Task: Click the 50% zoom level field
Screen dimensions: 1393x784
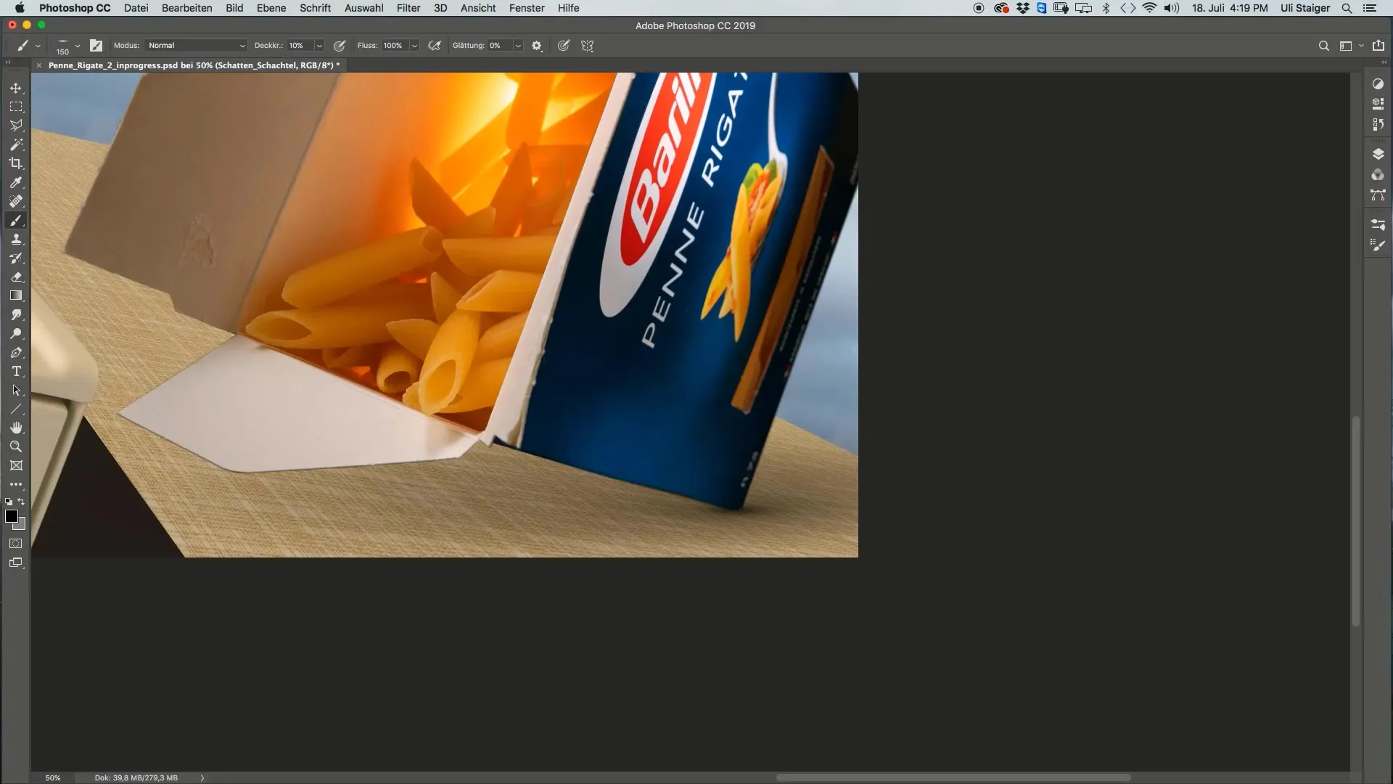Action: [53, 777]
